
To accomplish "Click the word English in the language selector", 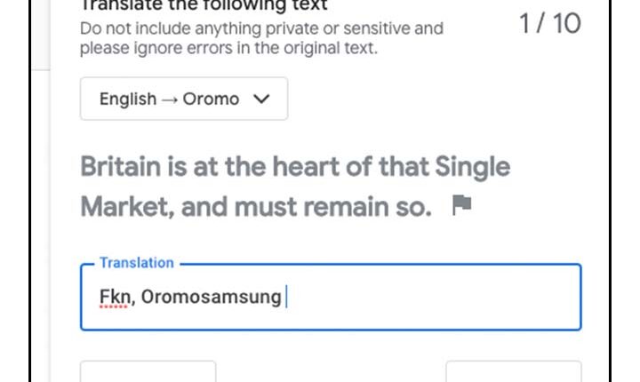I will (128, 99).
